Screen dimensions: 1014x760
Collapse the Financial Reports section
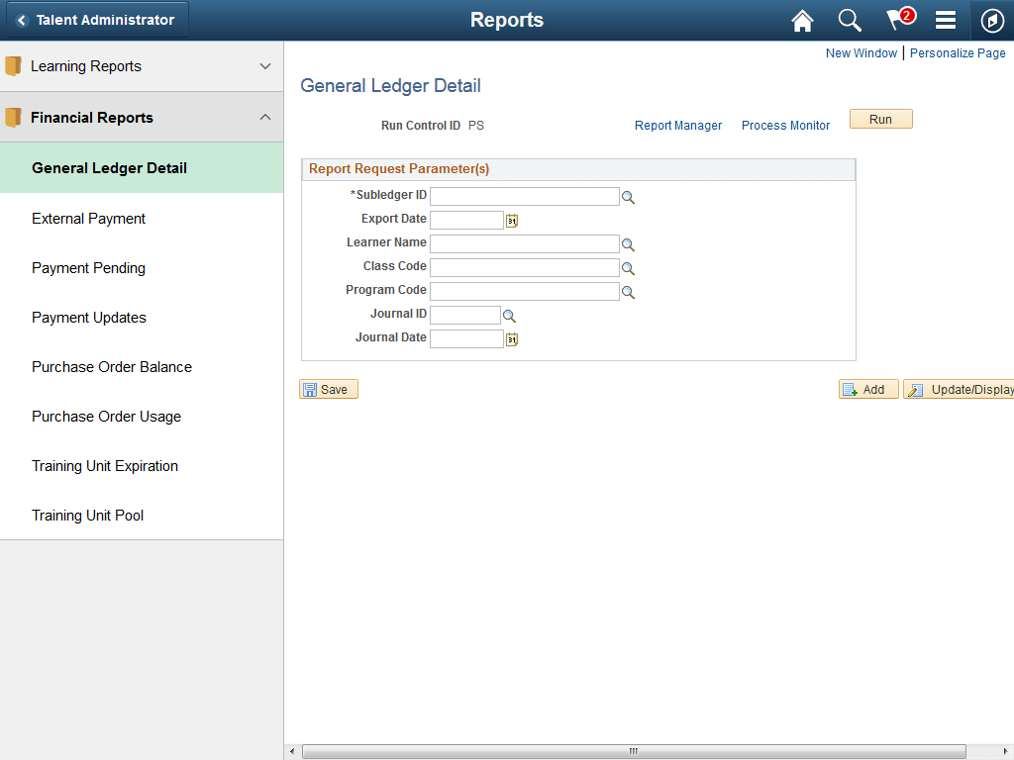pos(264,116)
